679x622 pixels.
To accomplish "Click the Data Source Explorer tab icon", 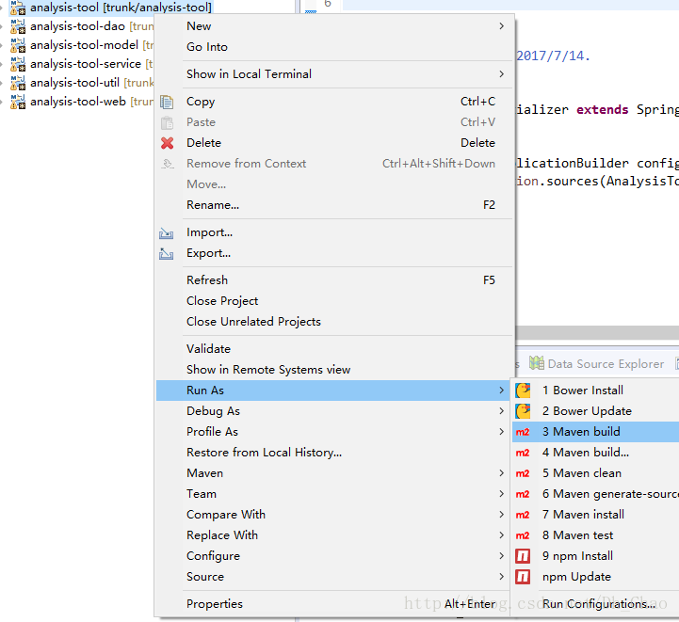I will (537, 363).
